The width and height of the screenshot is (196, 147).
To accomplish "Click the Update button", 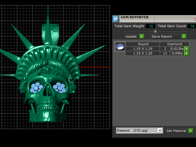I will click(x=131, y=36).
